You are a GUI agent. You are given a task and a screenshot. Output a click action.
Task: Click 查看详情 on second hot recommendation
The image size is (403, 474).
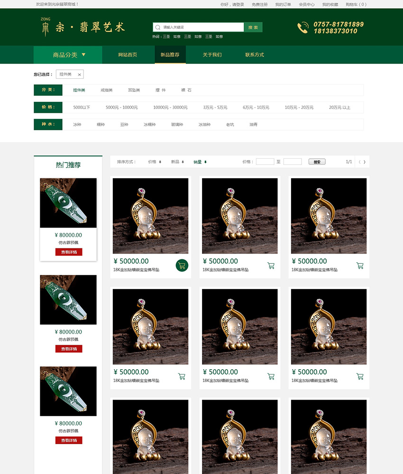[x=69, y=349]
